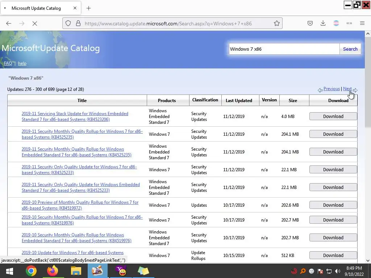Image resolution: width=371 pixels, height=278 pixels.
Task: Bookmark this page with the star icon
Action: pos(276,24)
